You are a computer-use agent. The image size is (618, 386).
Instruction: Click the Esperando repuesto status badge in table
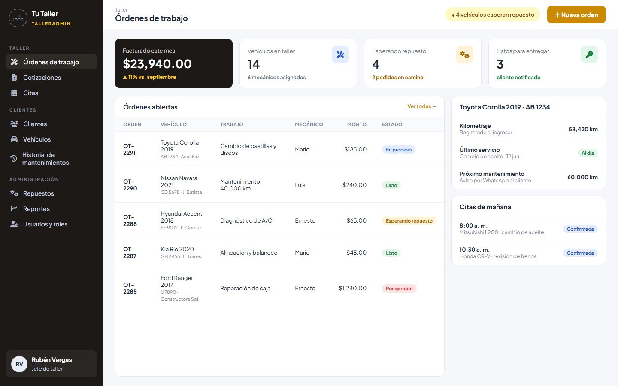pyautogui.click(x=409, y=221)
